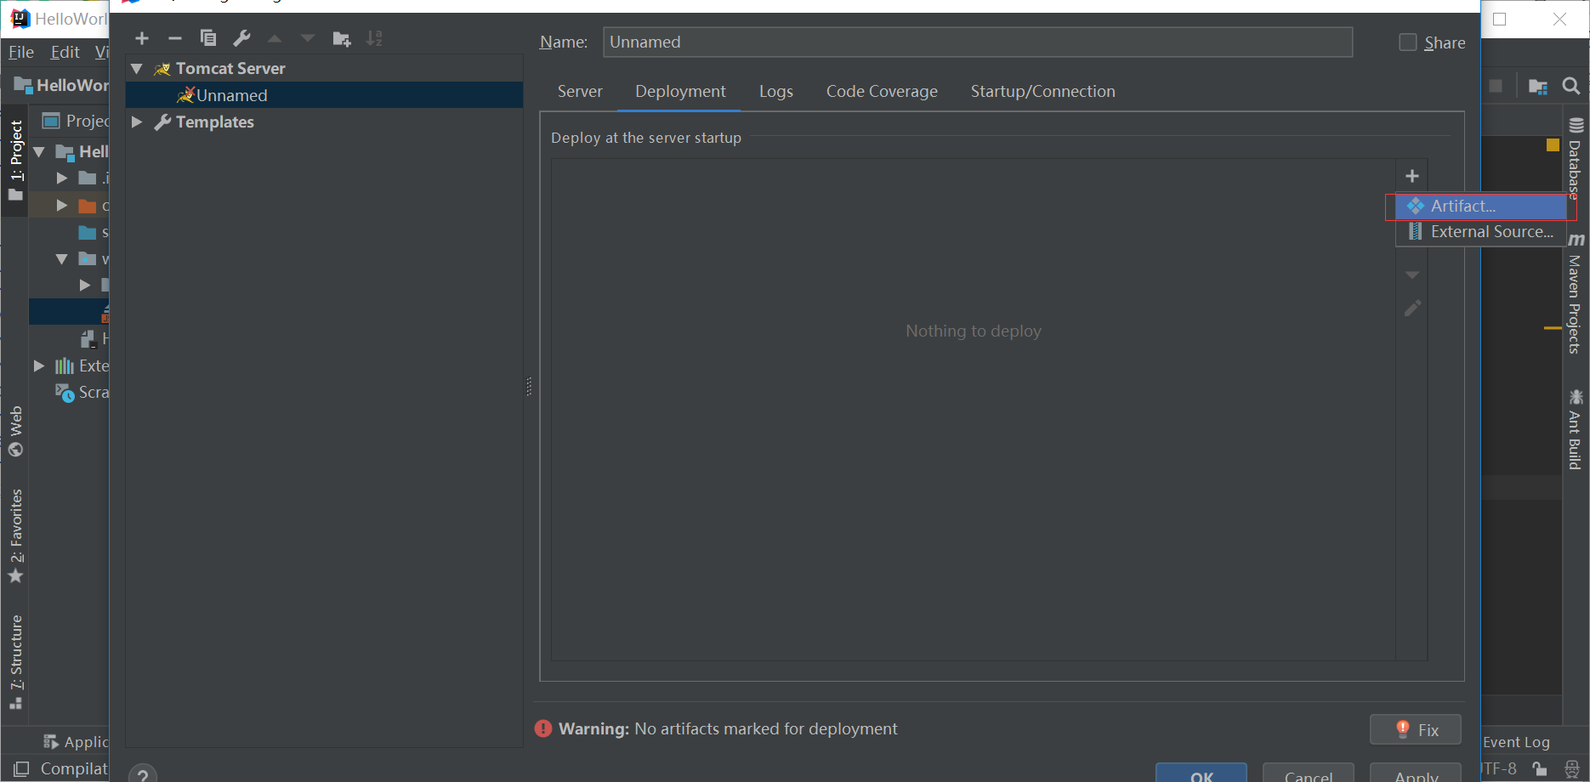Open the Structure tool window
This screenshot has height=782, width=1590.
[15, 662]
